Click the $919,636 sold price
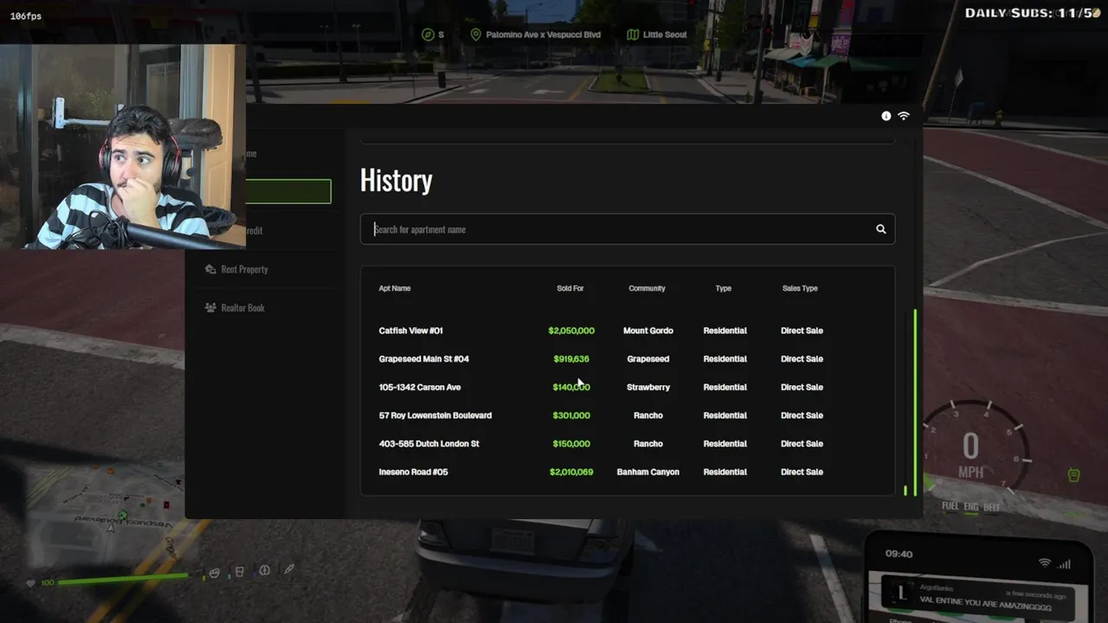Image resolution: width=1108 pixels, height=623 pixels. tap(571, 359)
